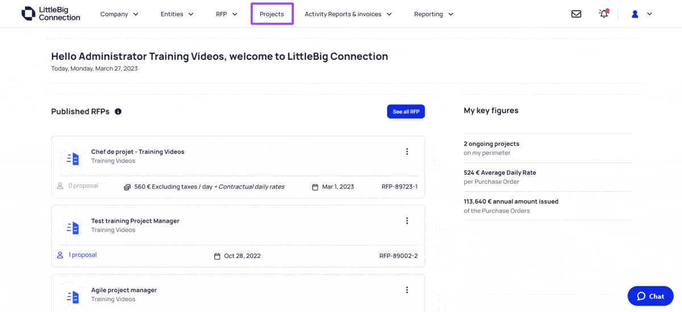Open three-dot menu for Test training Project Manager
The width and height of the screenshot is (682, 312).
click(407, 221)
